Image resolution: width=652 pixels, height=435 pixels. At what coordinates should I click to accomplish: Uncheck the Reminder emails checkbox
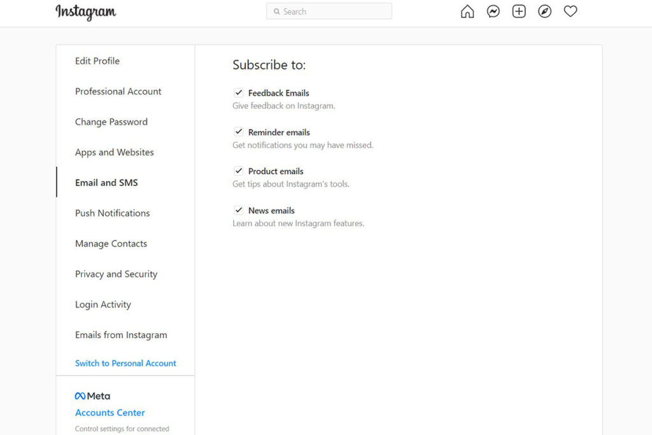pos(238,131)
